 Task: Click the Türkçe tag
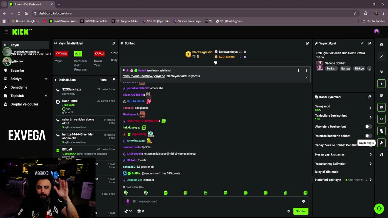coord(359,68)
